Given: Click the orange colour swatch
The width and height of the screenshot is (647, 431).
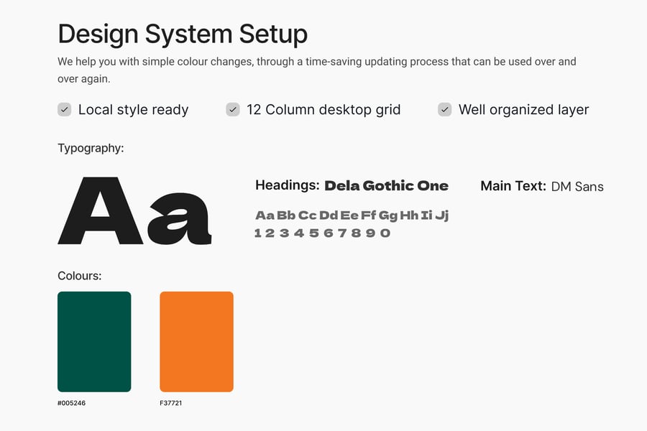Looking at the screenshot, I should tap(196, 341).
